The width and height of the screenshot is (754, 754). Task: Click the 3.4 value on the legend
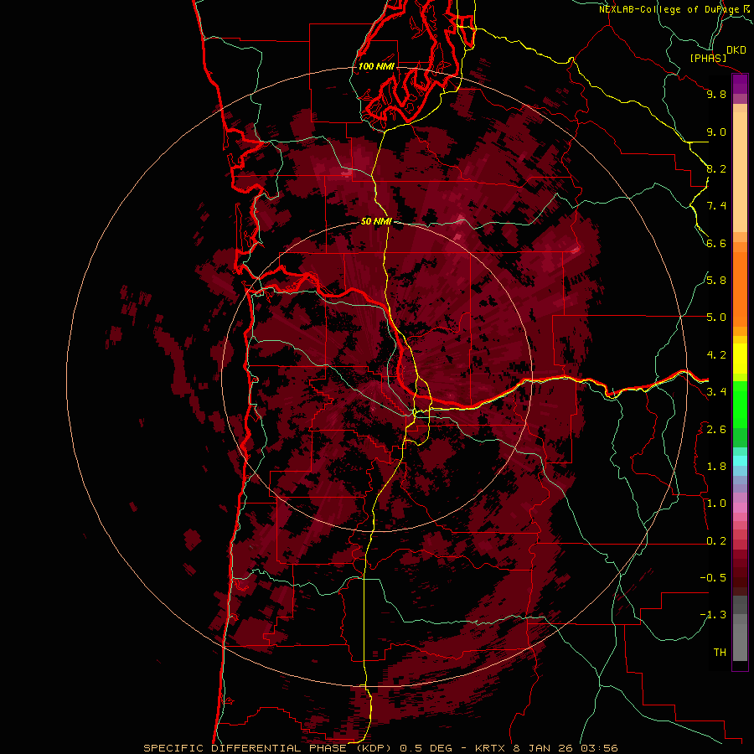[716, 392]
